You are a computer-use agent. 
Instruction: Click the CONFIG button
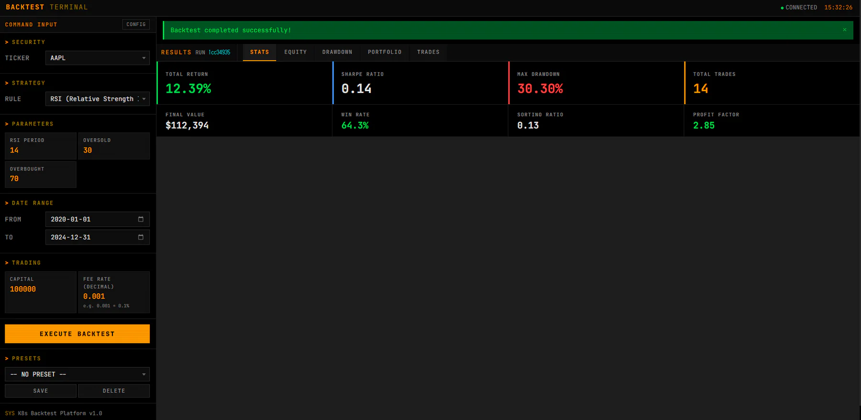pyautogui.click(x=136, y=24)
